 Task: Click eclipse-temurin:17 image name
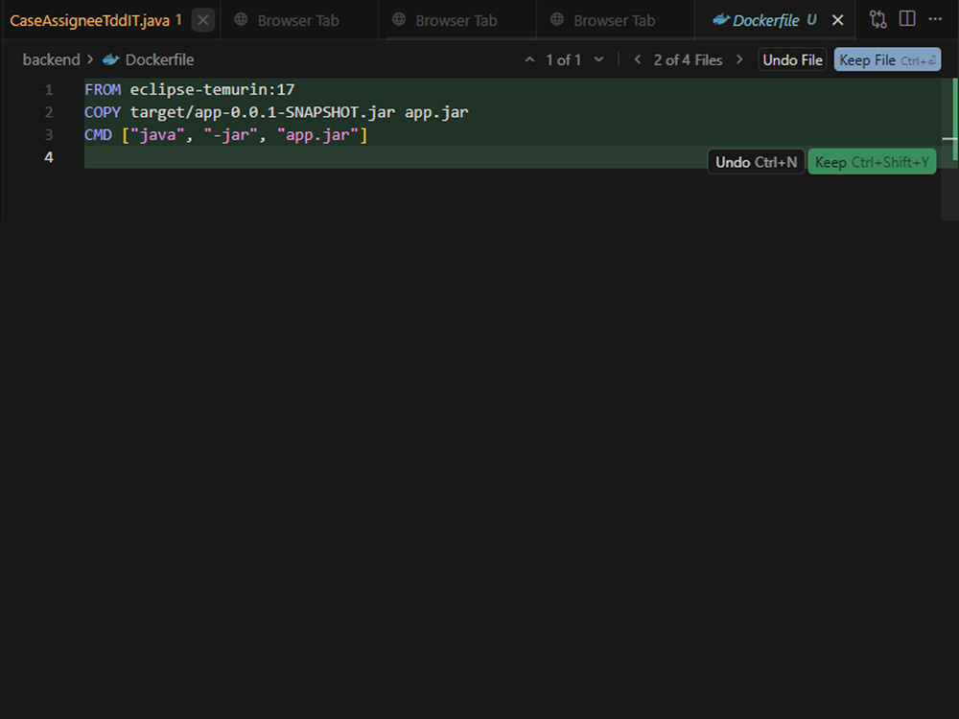click(x=212, y=90)
